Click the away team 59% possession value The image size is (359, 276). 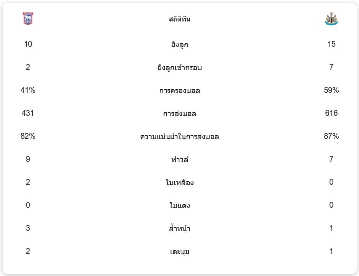[331, 90]
